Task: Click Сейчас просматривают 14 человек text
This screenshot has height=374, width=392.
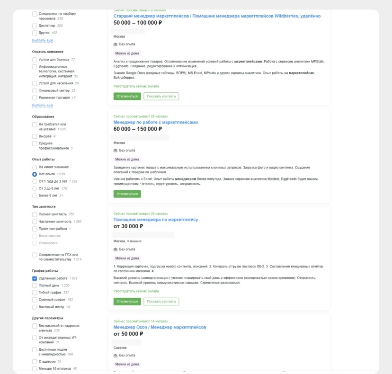Action: click(141, 321)
